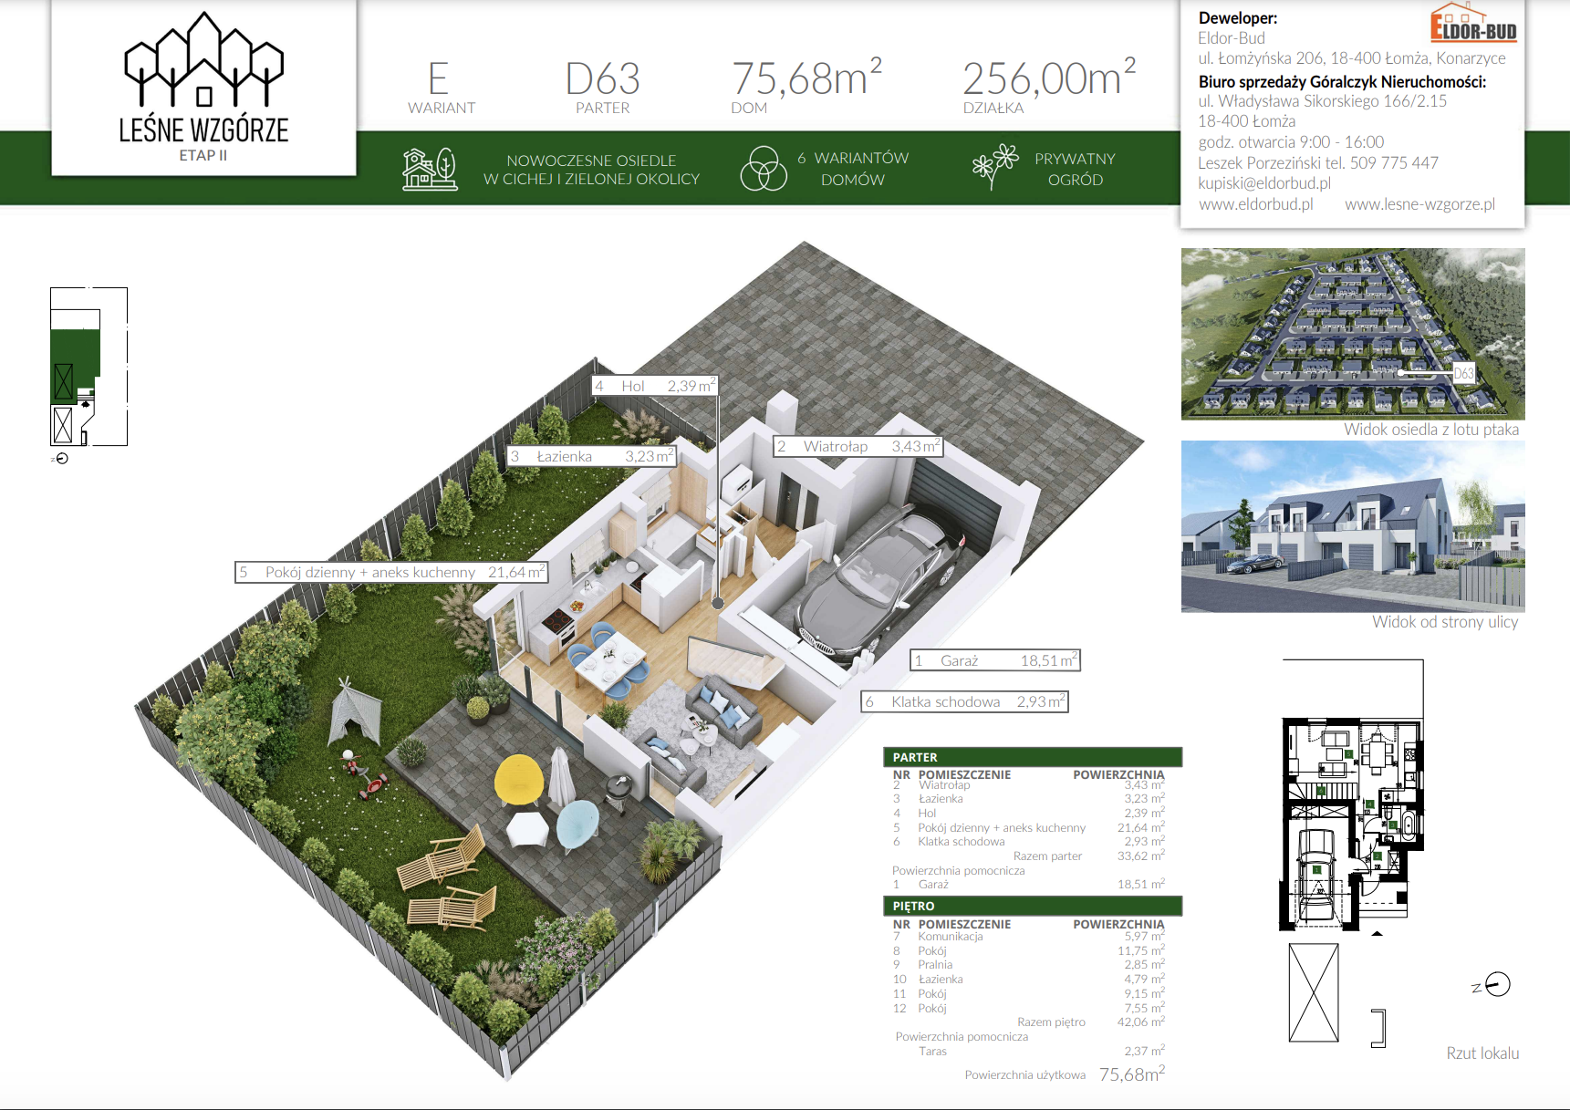Click the Garaż 18,51 m² room label
The width and height of the screenshot is (1570, 1110).
click(x=995, y=660)
